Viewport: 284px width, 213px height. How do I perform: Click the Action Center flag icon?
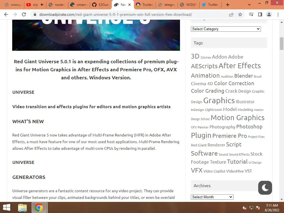click(x=258, y=208)
